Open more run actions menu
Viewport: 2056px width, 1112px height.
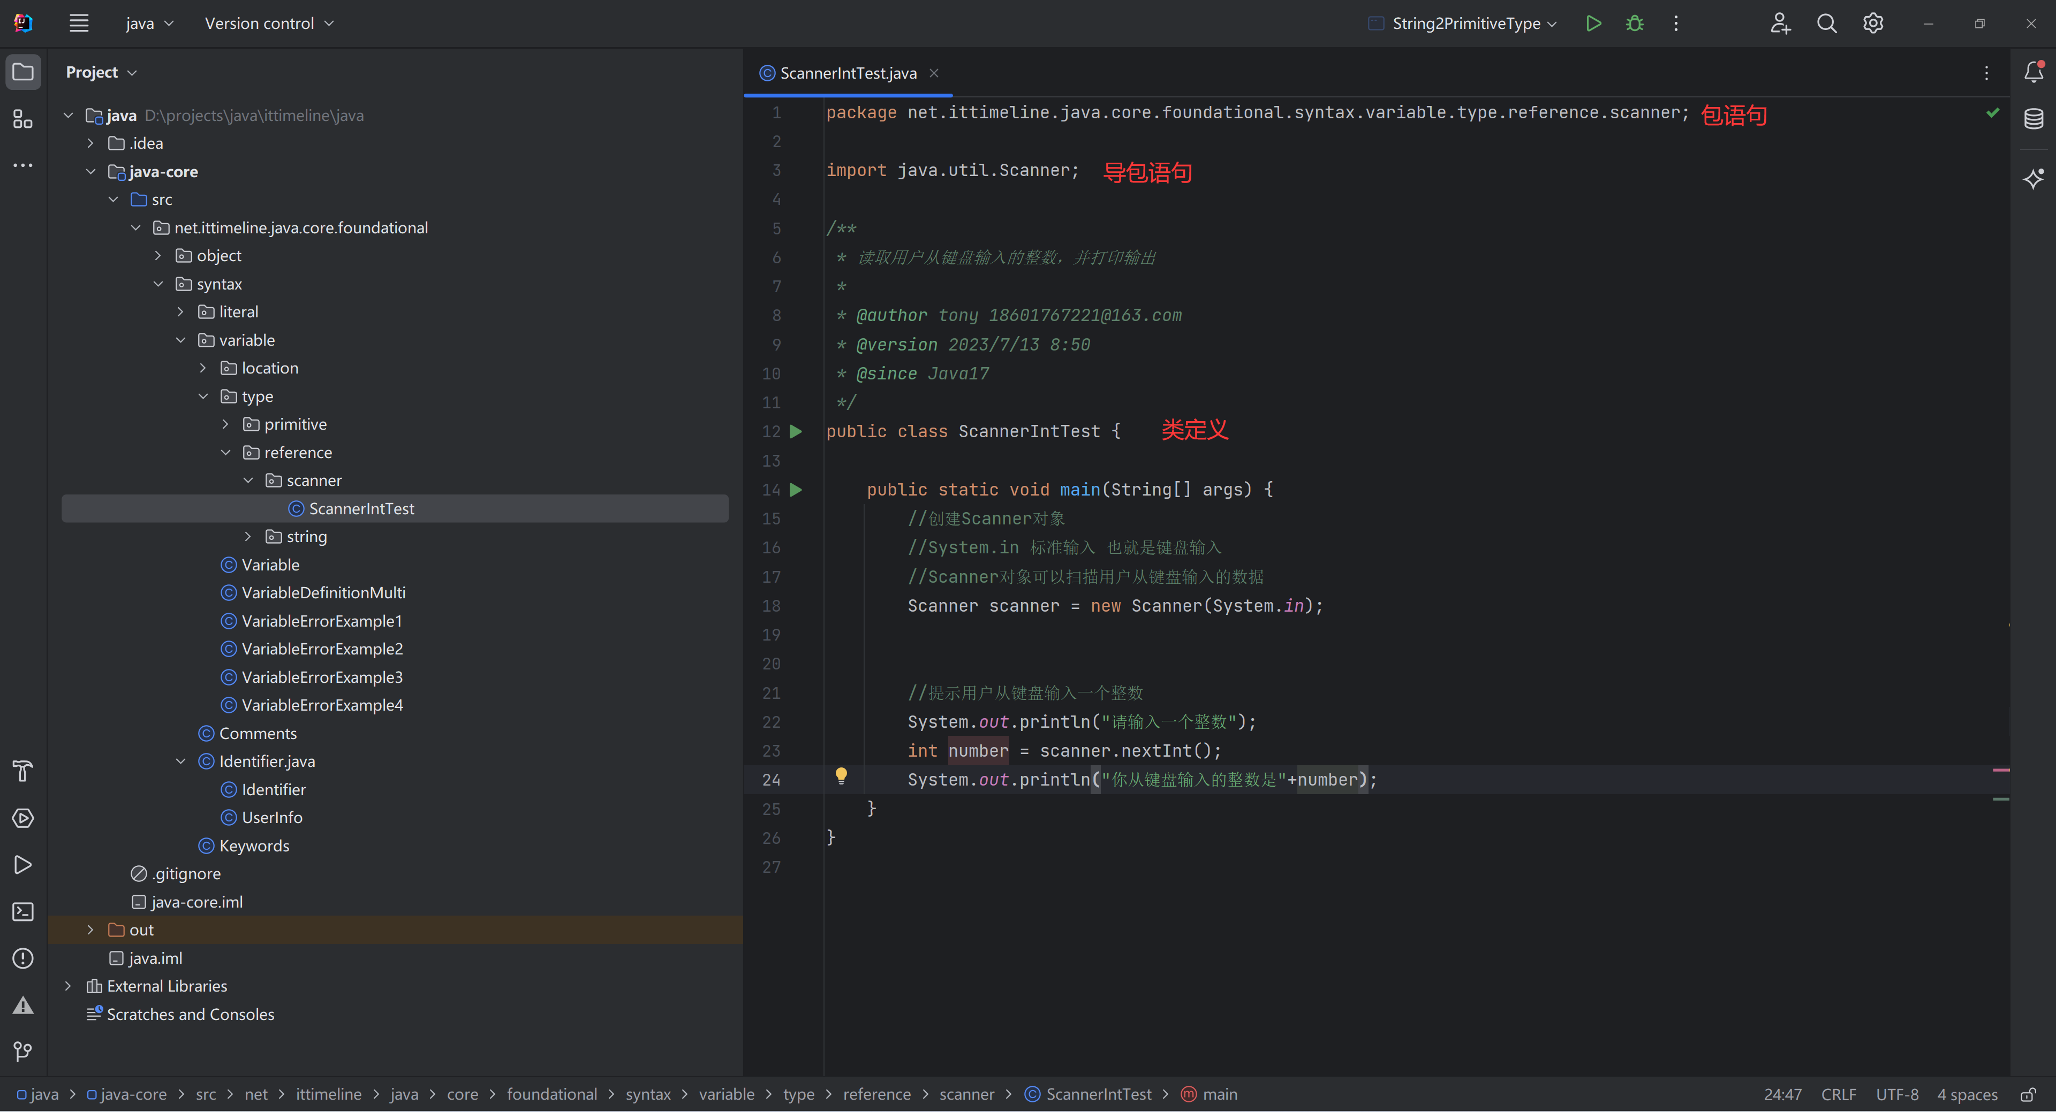1676,23
